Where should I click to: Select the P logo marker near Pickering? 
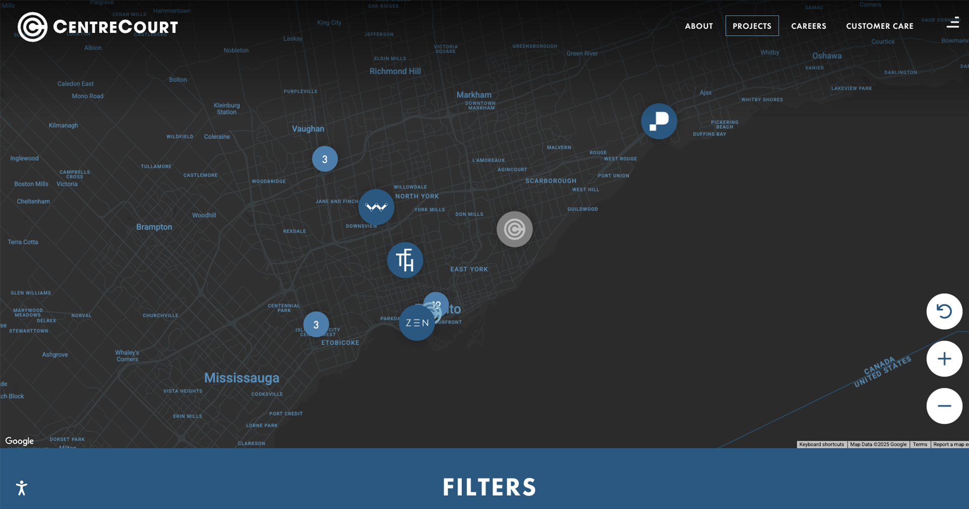(x=659, y=121)
